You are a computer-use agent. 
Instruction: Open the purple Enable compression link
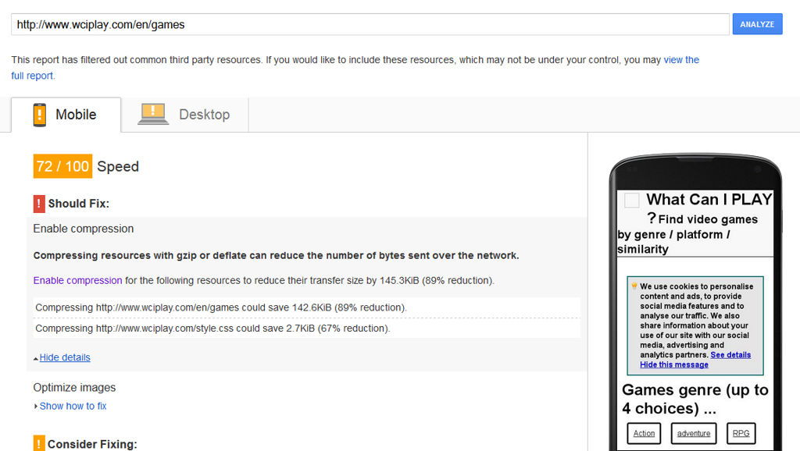pyautogui.click(x=77, y=280)
